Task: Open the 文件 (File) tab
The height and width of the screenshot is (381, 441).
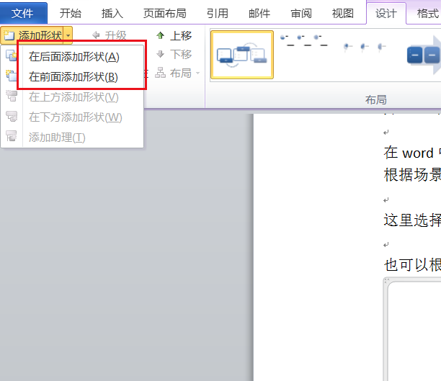Action: (x=23, y=13)
